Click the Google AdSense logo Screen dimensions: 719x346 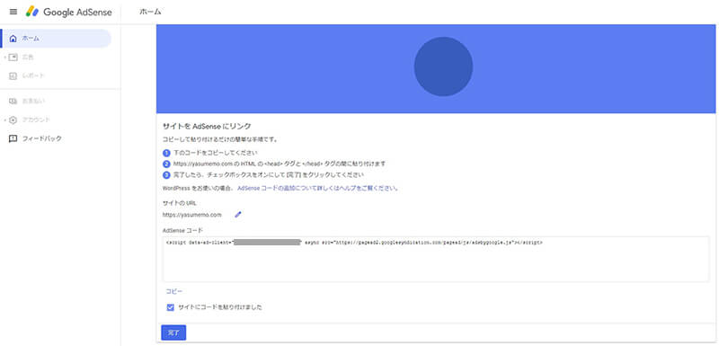(x=69, y=12)
